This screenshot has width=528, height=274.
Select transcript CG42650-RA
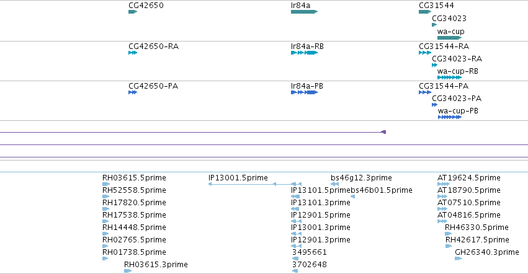[x=153, y=46]
